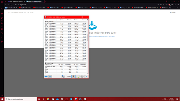Image resolution: width=180 pixels, height=101 pixels.
Task: Toggle the Core 0 C0 Residency sensor icon
Action: [45, 23]
